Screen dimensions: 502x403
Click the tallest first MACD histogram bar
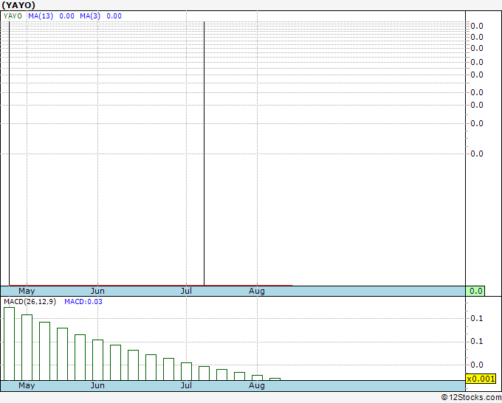click(9, 343)
